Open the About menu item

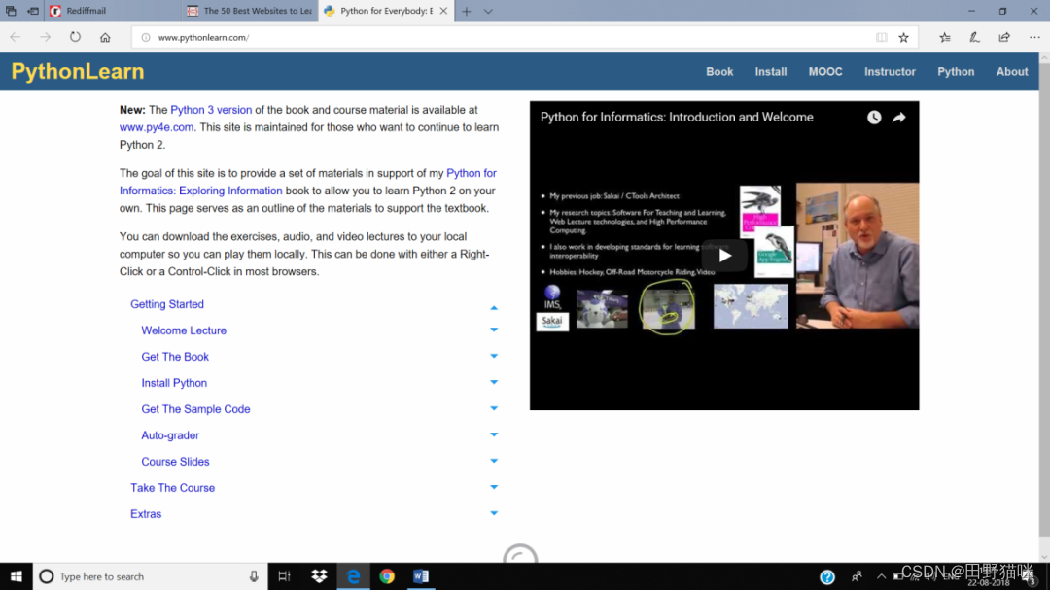[x=1012, y=72]
